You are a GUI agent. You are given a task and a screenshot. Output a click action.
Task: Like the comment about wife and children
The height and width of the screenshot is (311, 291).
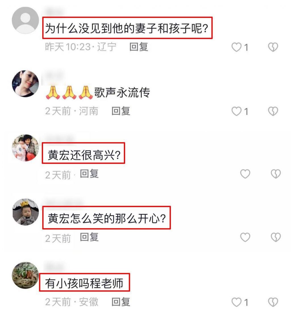tap(236, 47)
